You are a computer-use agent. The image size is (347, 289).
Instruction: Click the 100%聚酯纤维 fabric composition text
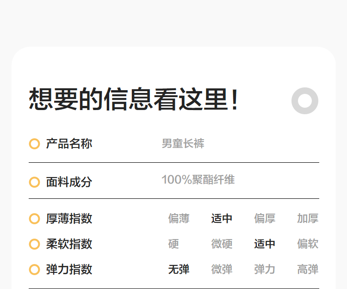198,179
